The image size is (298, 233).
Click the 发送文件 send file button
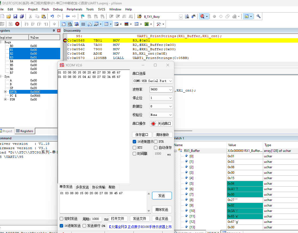point(140,219)
